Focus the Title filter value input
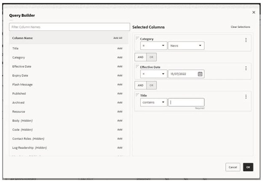This screenshot has width=265, height=183. [186, 102]
